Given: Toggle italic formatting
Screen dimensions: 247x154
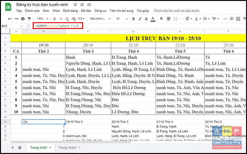Looking at the screenshot, I should [x=140, y=19].
